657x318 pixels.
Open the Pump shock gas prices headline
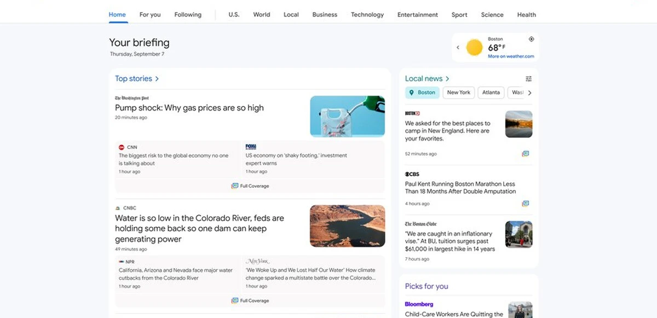pos(189,108)
